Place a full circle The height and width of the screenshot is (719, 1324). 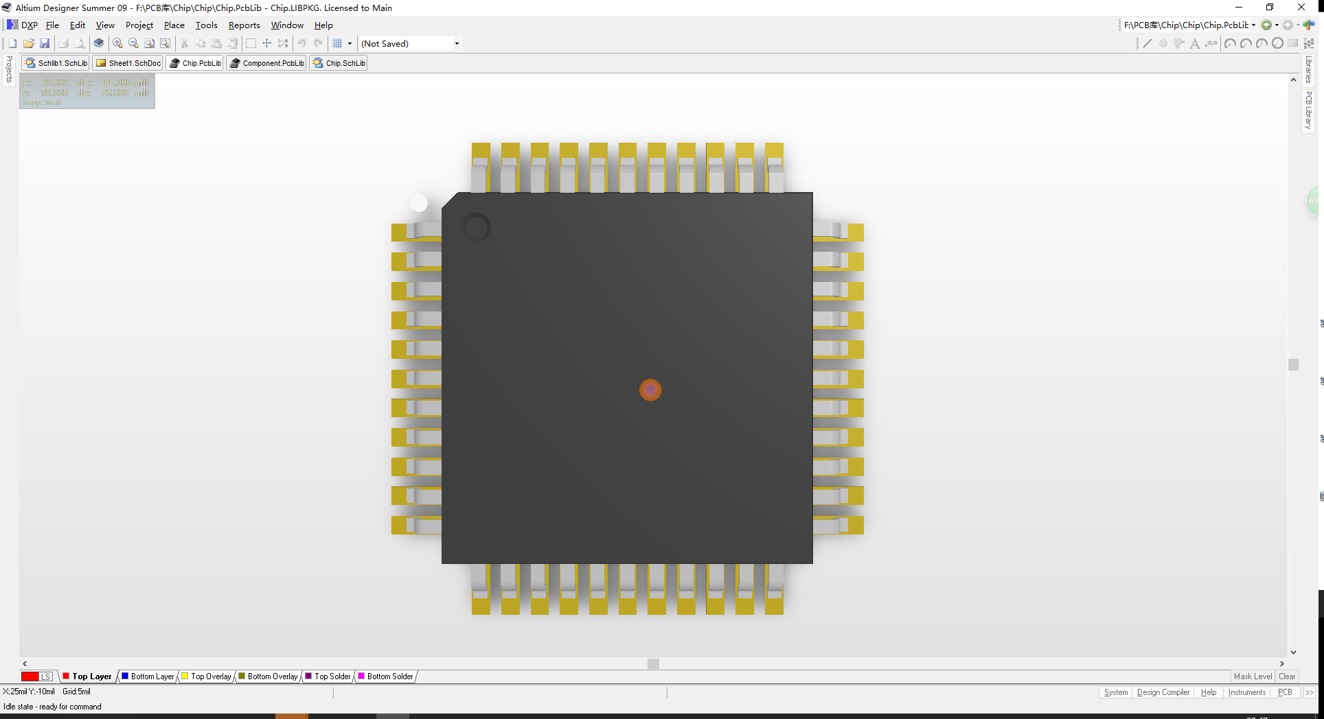pos(1277,43)
